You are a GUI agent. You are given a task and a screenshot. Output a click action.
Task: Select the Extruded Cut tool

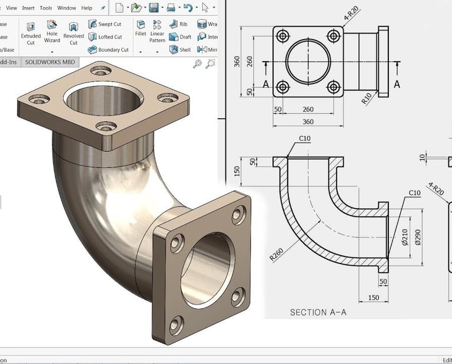(31, 34)
